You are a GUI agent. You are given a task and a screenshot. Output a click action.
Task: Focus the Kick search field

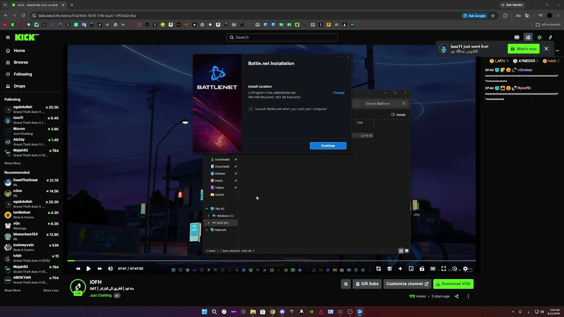[282, 37]
